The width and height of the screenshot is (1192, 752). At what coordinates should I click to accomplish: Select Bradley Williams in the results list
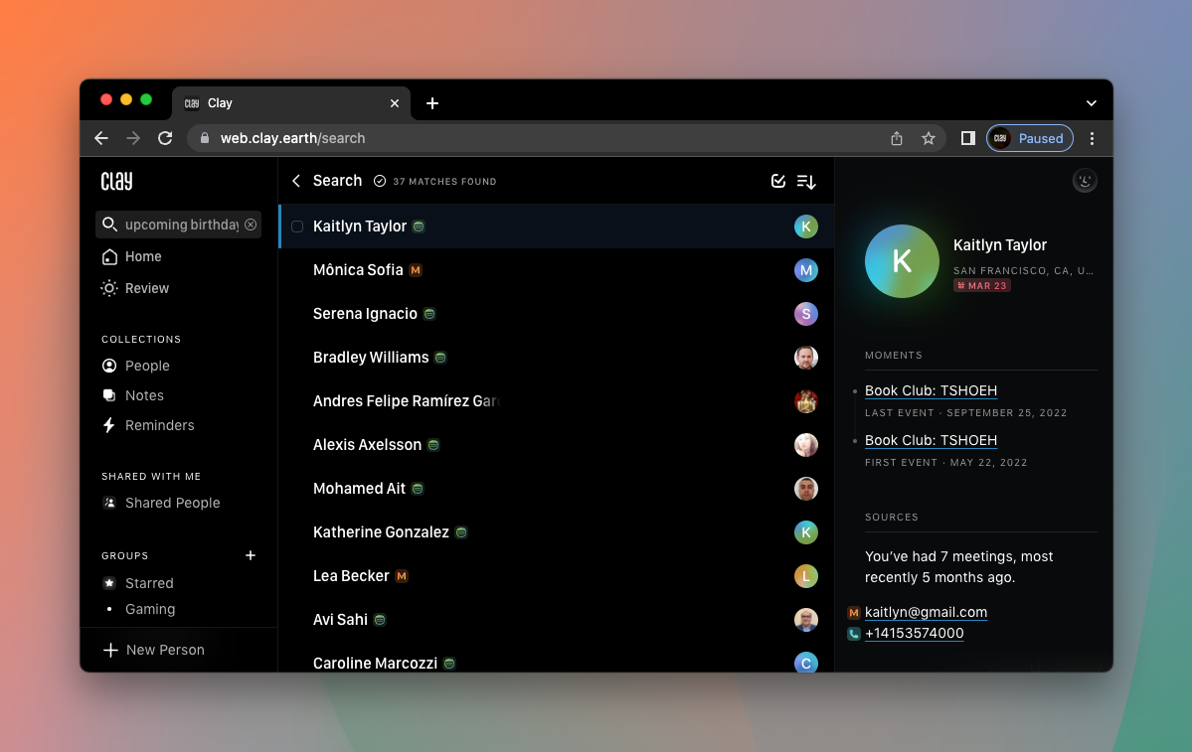(x=371, y=358)
